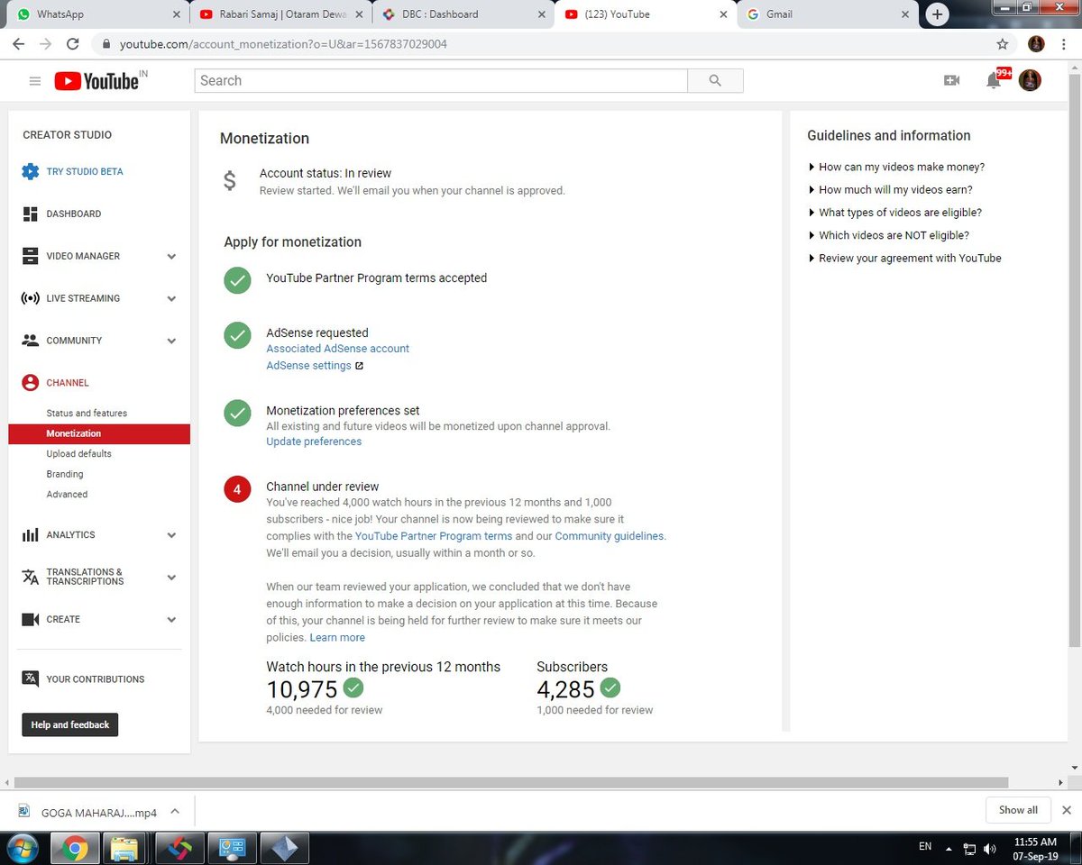Switch to the DBC : Dashboard tab
This screenshot has width=1082, height=865.
click(x=463, y=14)
